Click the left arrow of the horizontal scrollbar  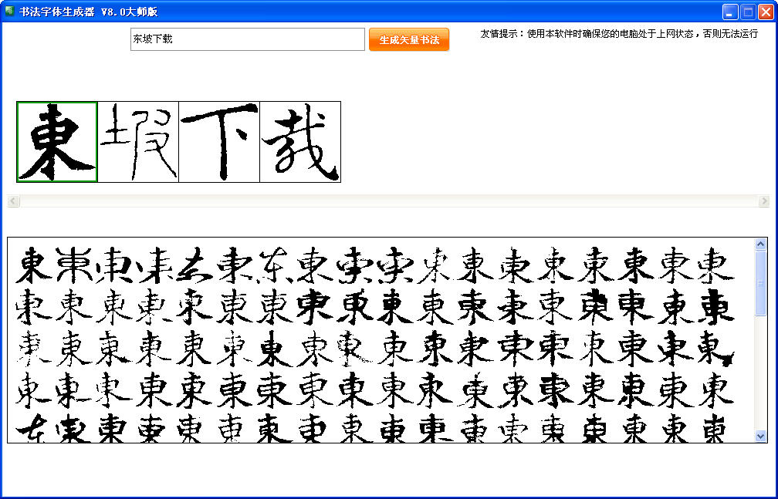(13, 201)
